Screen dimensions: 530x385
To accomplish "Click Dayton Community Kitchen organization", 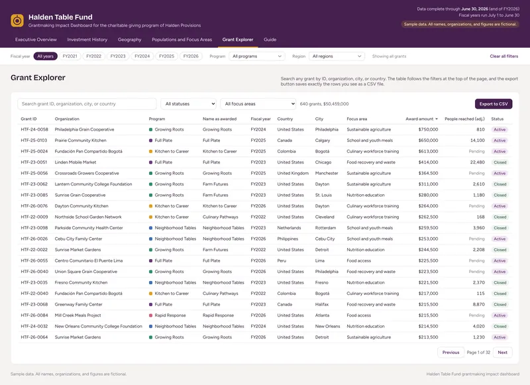I will tap(81, 206).
